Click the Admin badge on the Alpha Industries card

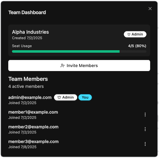point(135,34)
